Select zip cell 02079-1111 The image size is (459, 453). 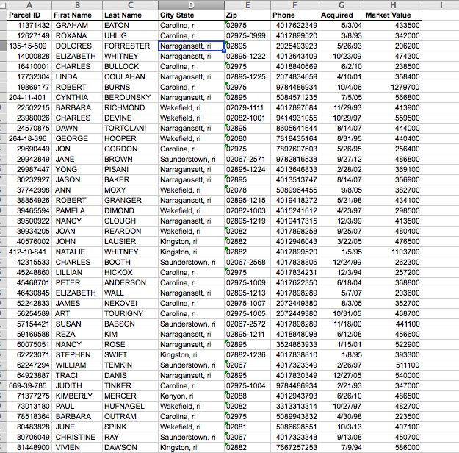[247, 107]
